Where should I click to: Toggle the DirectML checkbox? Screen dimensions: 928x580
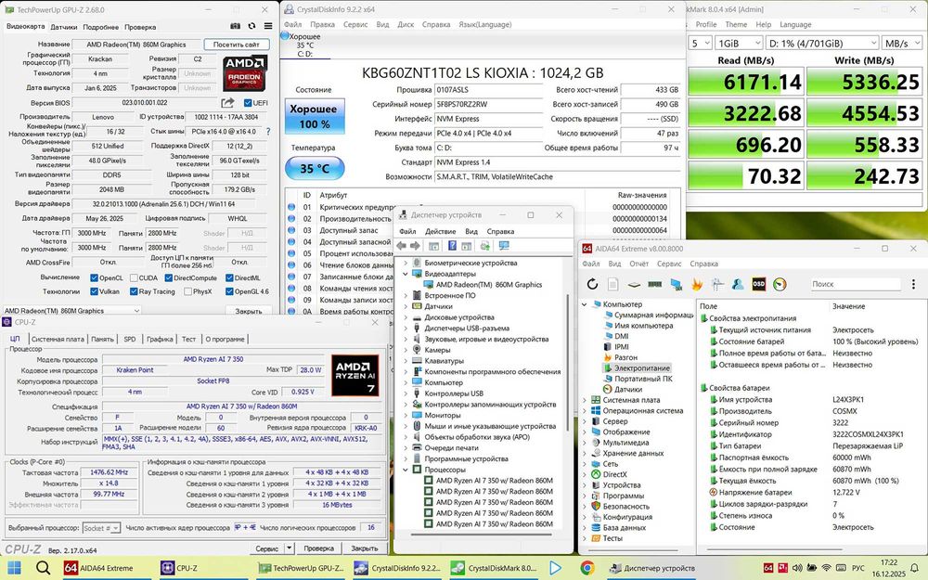tap(229, 277)
